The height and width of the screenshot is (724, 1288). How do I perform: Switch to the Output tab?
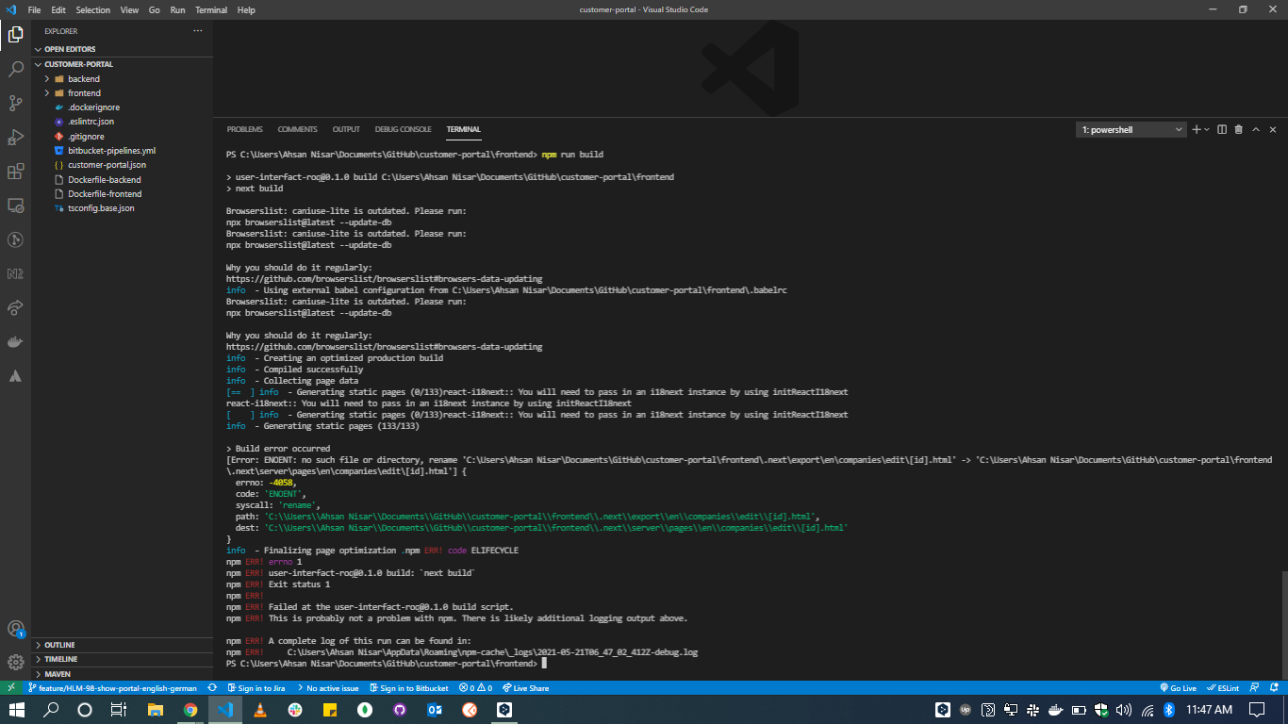coord(346,129)
